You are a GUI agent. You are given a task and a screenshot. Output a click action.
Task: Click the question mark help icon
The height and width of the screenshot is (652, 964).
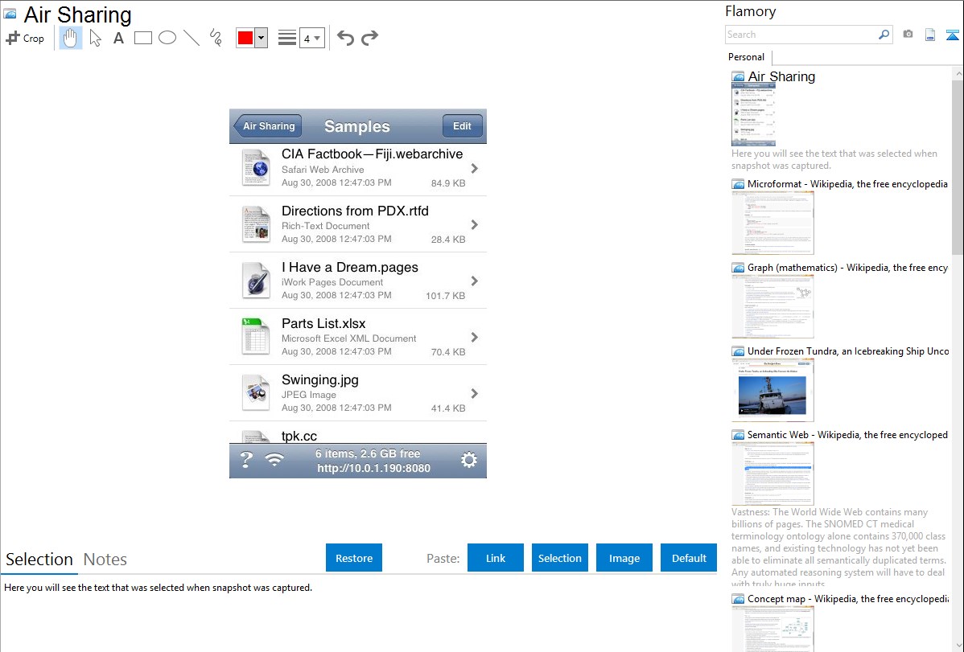pos(246,460)
